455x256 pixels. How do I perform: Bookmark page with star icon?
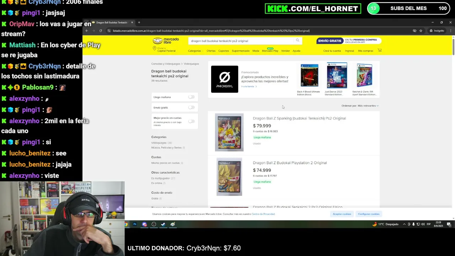[x=421, y=31]
